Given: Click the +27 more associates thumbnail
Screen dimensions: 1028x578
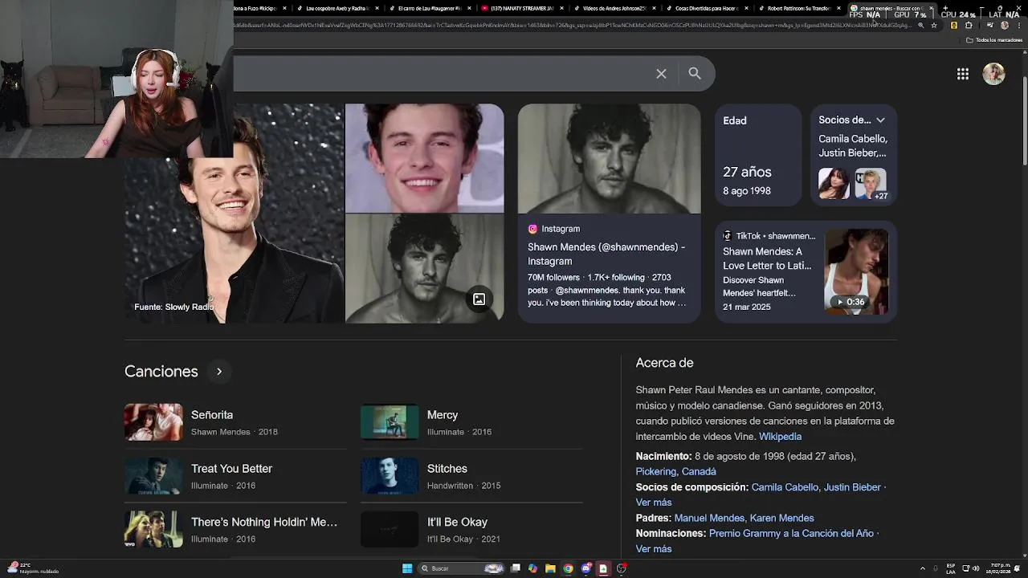Looking at the screenshot, I should click(x=871, y=184).
